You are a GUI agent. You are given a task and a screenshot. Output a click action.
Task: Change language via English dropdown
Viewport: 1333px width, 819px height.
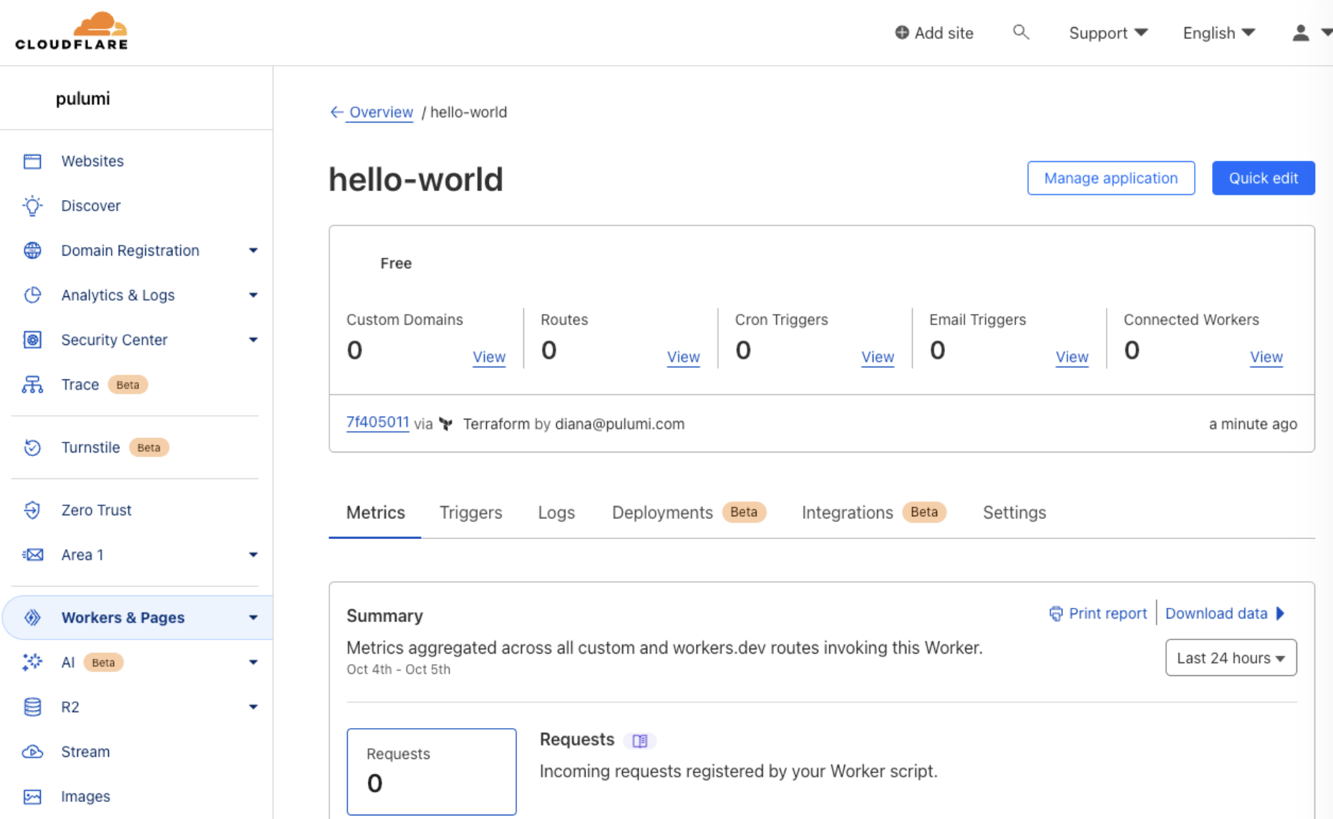coord(1218,33)
